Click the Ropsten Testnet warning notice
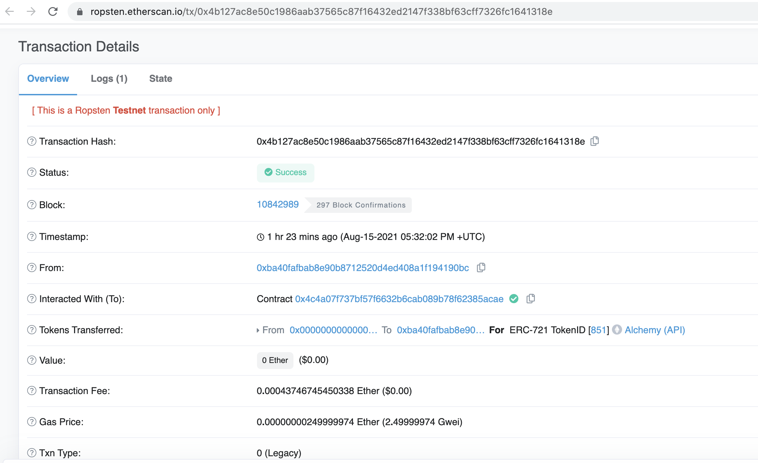The height and width of the screenshot is (463, 758). coord(126,111)
